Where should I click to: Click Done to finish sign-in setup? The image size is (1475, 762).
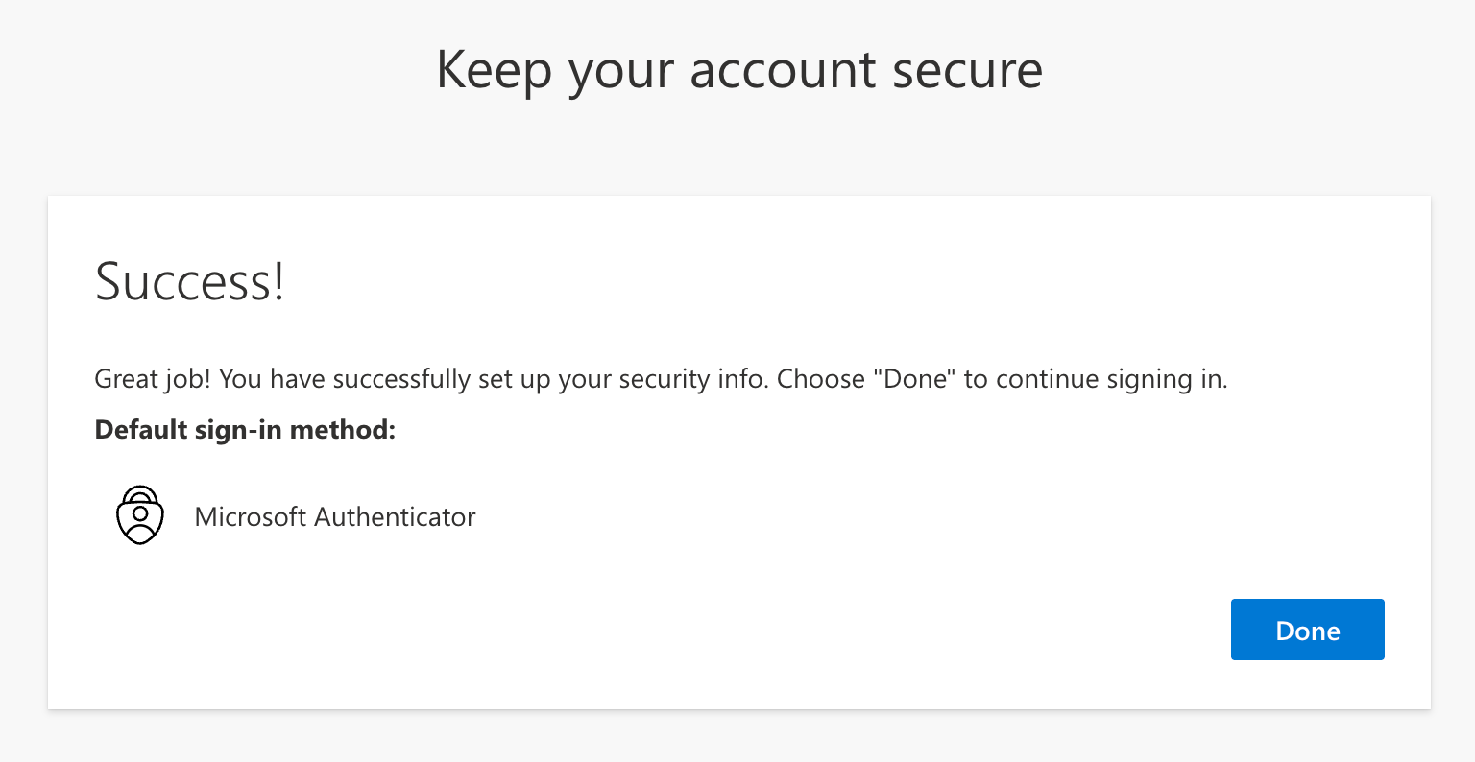[x=1307, y=630]
